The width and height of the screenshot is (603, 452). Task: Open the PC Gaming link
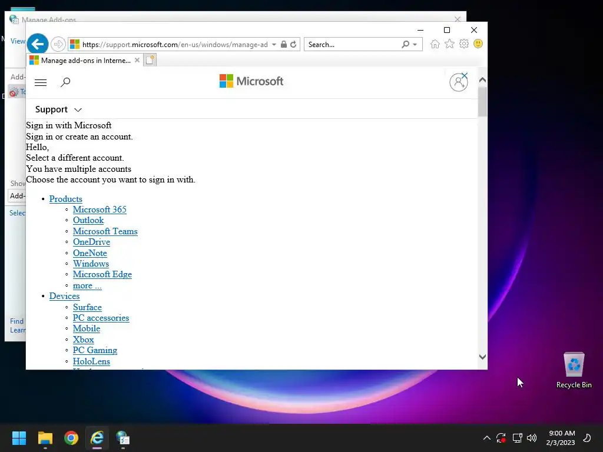(x=95, y=350)
